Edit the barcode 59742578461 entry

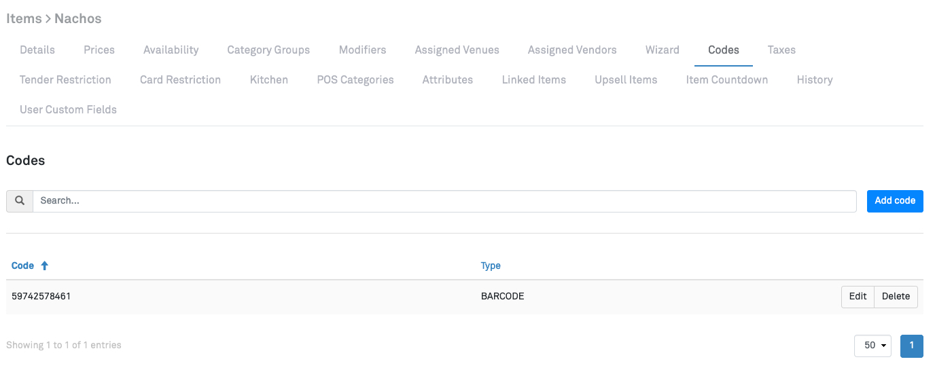[x=858, y=297]
